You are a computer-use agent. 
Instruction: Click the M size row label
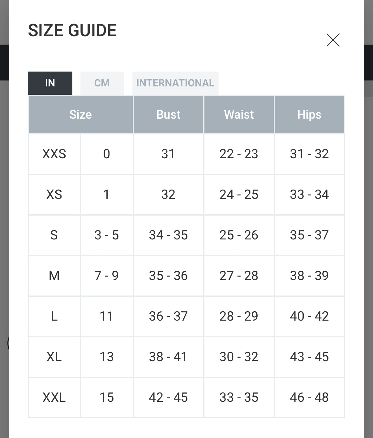point(54,276)
